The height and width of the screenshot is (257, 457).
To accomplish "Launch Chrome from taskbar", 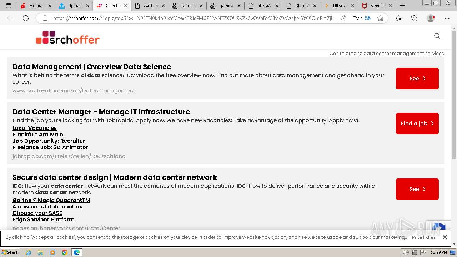I will tap(65, 252).
